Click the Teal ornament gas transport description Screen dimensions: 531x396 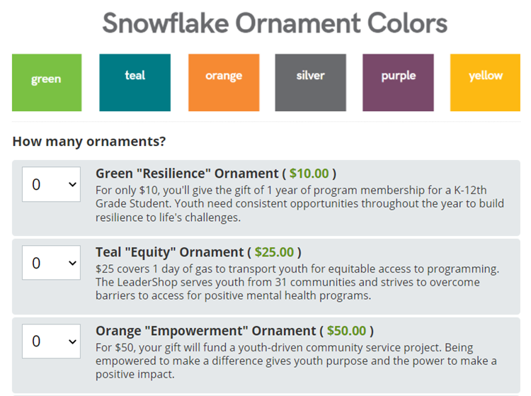(297, 282)
